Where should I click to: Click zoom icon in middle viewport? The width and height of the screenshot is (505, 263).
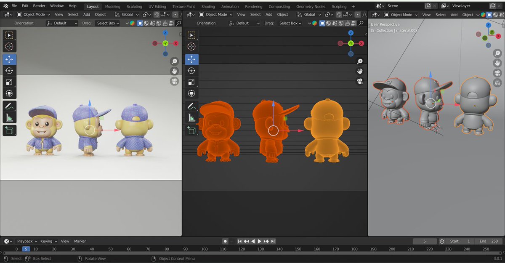360,61
